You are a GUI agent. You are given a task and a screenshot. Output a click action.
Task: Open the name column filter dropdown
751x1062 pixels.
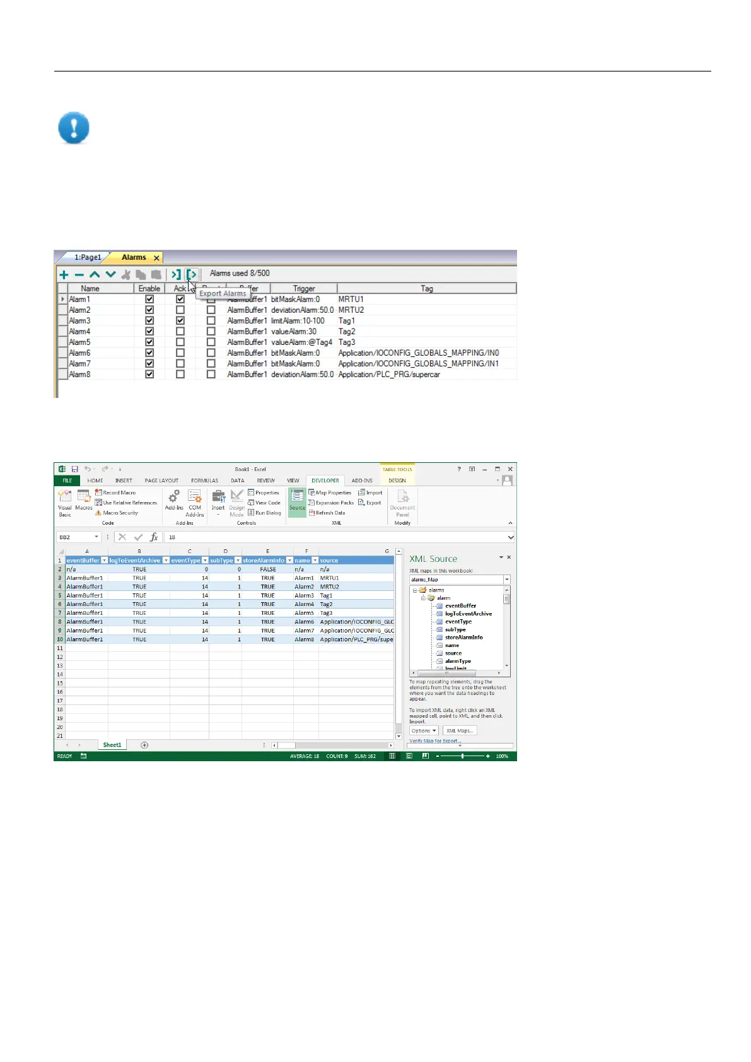315,560
